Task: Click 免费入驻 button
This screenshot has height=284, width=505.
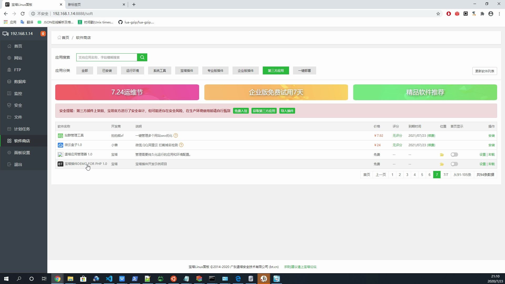Action: point(241,111)
